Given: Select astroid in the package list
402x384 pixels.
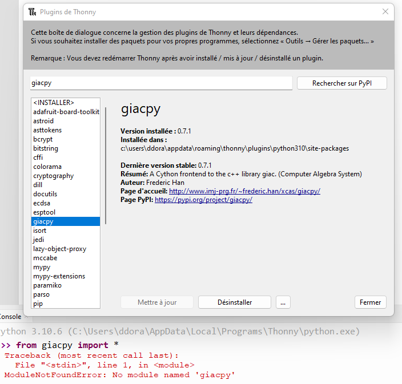Looking at the screenshot, I should coord(65,121).
